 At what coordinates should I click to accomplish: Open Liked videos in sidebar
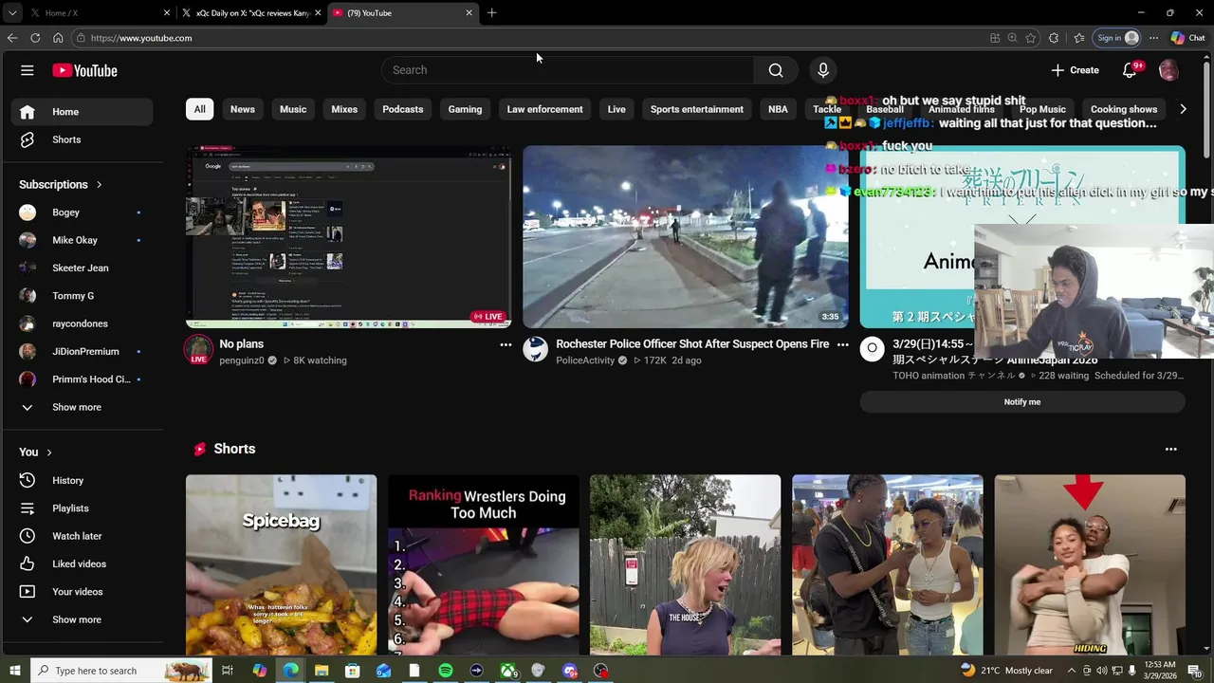[x=82, y=563]
